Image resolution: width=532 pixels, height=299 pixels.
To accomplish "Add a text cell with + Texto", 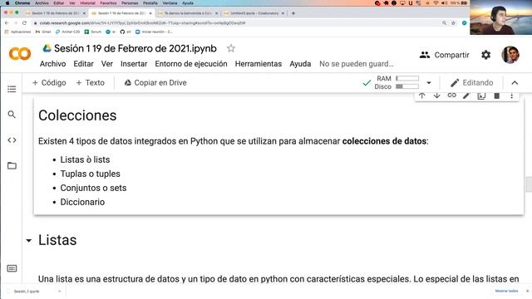I will point(91,83).
